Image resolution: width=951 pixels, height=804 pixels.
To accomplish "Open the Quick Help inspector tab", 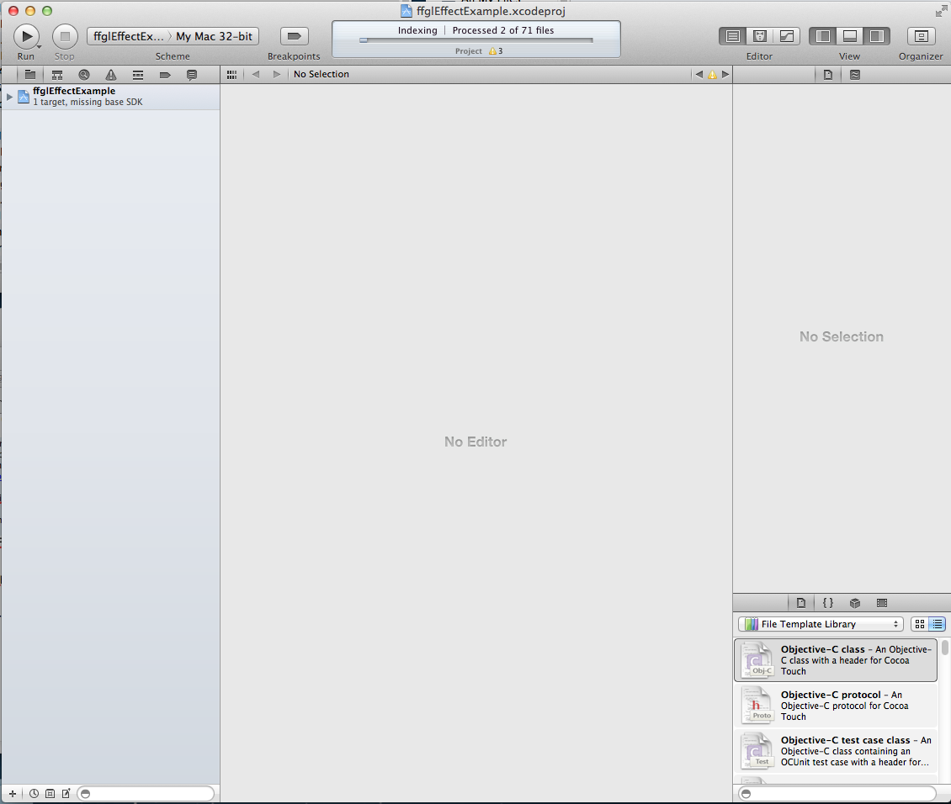I will coord(855,75).
